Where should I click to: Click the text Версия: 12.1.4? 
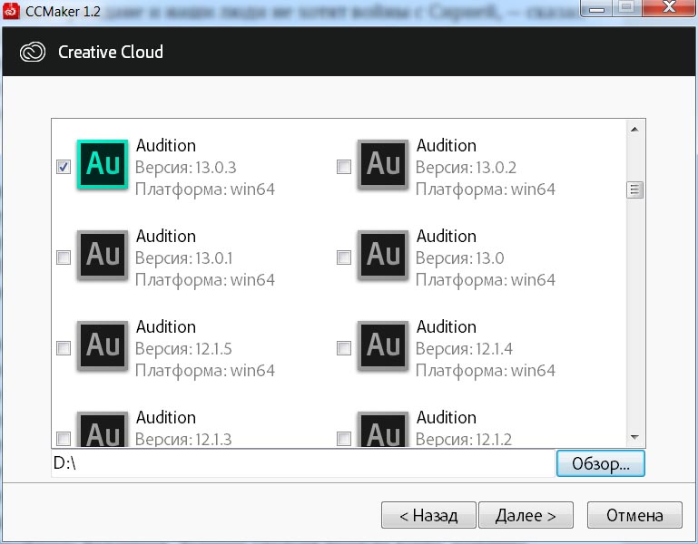tap(465, 349)
